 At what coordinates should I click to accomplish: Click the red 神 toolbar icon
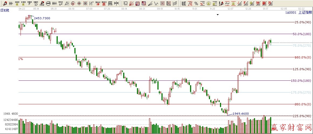click(x=98, y=3)
